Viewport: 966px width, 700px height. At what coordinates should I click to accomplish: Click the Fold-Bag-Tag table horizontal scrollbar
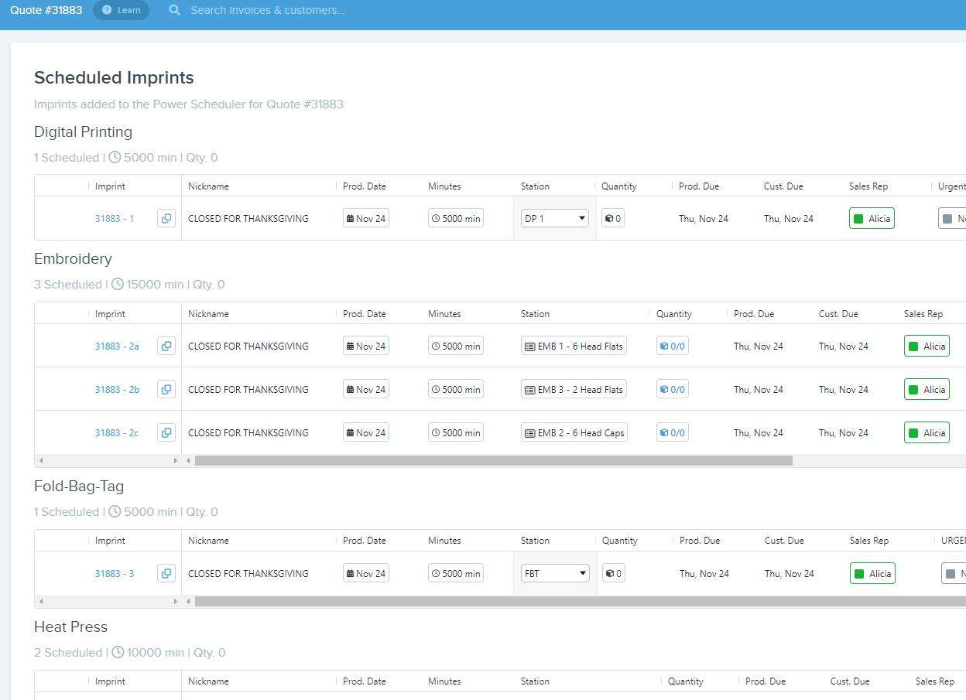(581, 601)
